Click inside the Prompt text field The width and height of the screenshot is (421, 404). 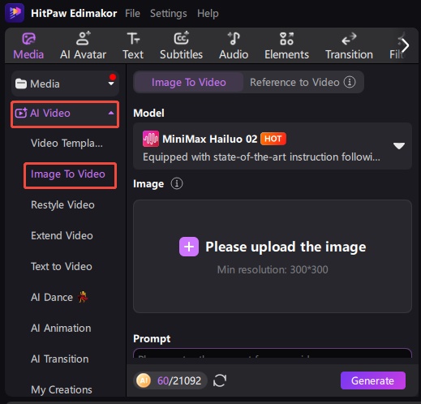273,353
